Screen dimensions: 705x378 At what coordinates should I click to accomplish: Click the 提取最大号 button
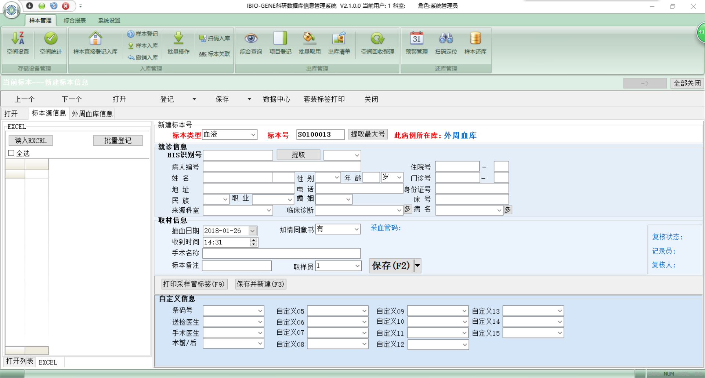pos(368,134)
